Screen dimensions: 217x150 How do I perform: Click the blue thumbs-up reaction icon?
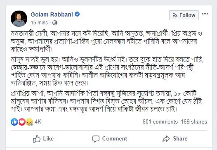coord(14,122)
